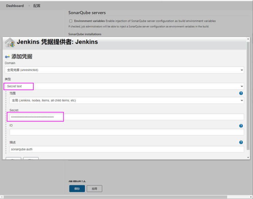Open the Domain dropdown 全局凭据 (unrestricted)

(124, 70)
